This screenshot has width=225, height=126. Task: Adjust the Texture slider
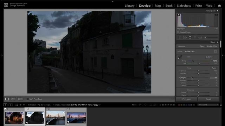(198, 93)
